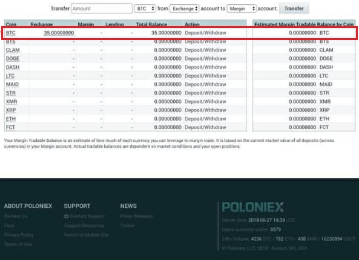359x260 pixels.
Task: Sort table by Coin column header
Action: pos(11,24)
